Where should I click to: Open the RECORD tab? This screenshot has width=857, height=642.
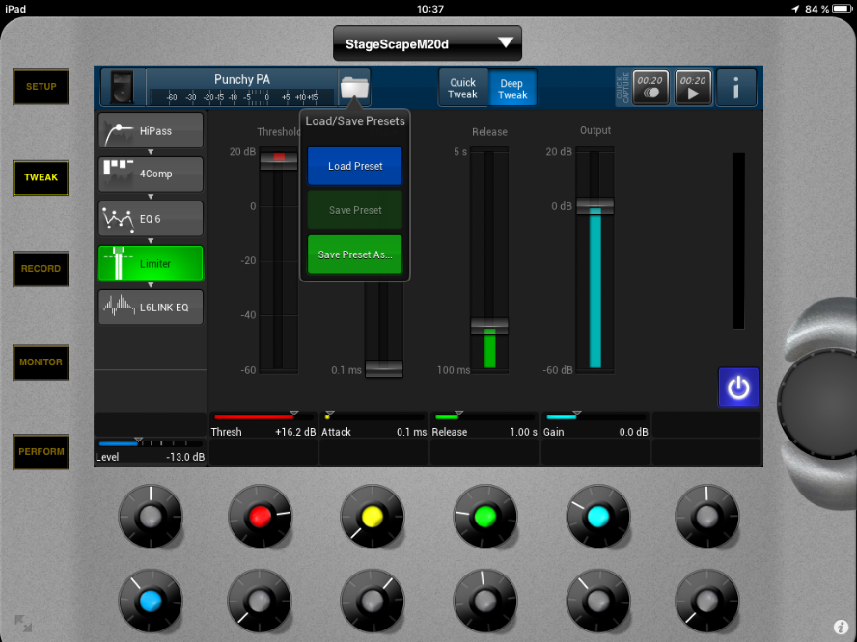tap(41, 269)
